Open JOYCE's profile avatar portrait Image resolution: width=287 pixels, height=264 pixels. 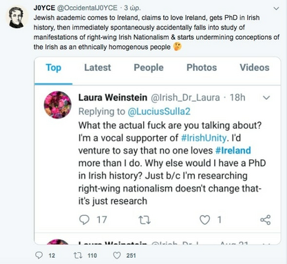[x=16, y=17]
